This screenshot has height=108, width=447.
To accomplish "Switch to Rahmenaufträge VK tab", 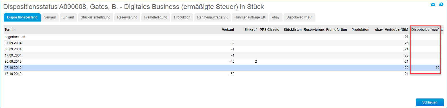I will (x=213, y=17).
